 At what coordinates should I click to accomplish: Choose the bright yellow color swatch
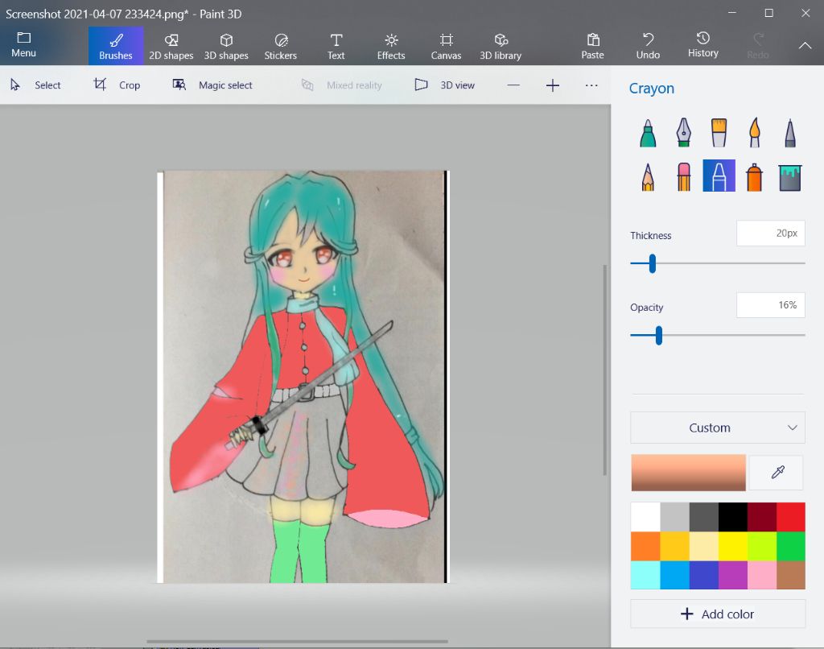[x=732, y=546]
